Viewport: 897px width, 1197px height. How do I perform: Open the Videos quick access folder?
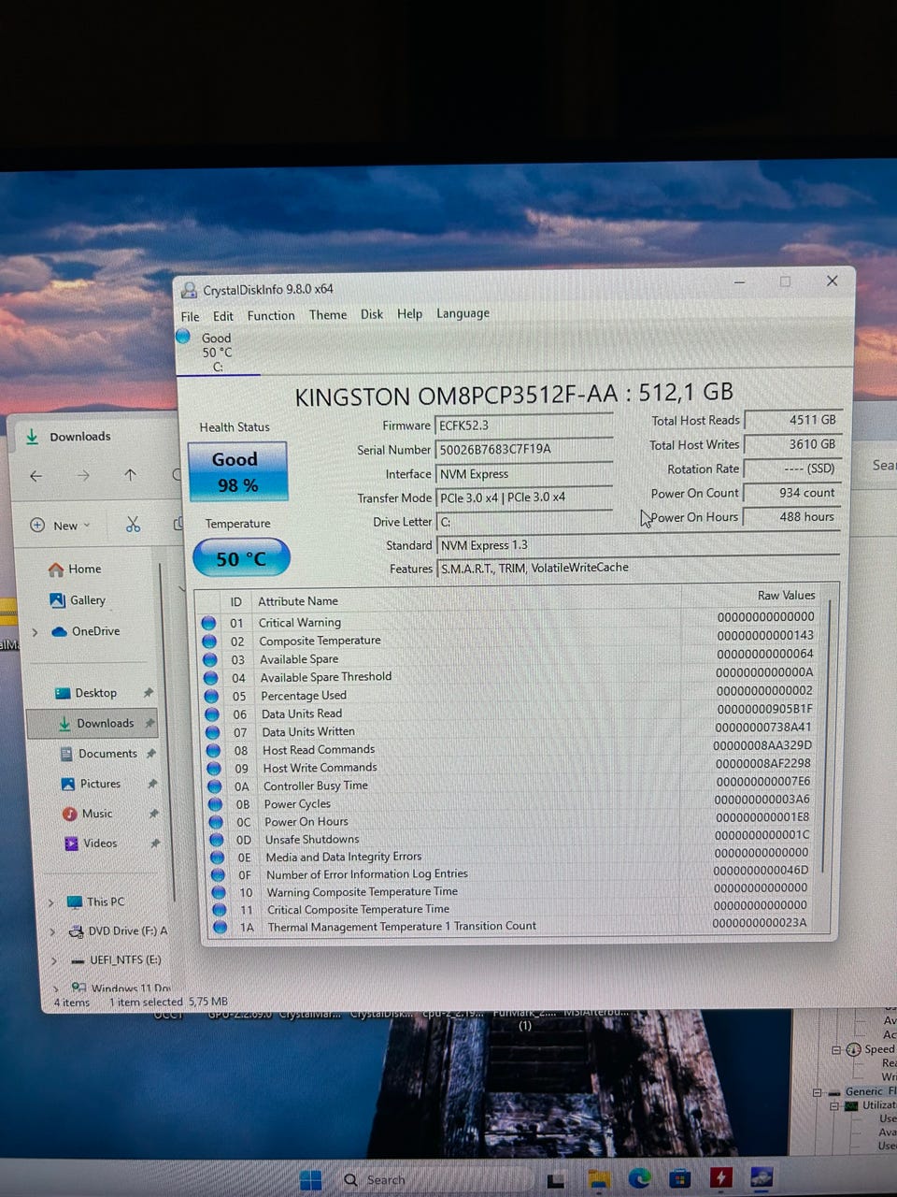point(91,844)
